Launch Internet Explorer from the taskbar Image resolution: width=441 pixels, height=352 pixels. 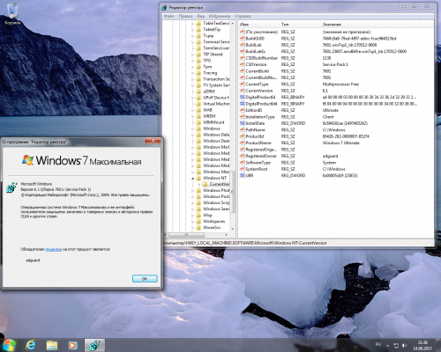[x=30, y=346]
